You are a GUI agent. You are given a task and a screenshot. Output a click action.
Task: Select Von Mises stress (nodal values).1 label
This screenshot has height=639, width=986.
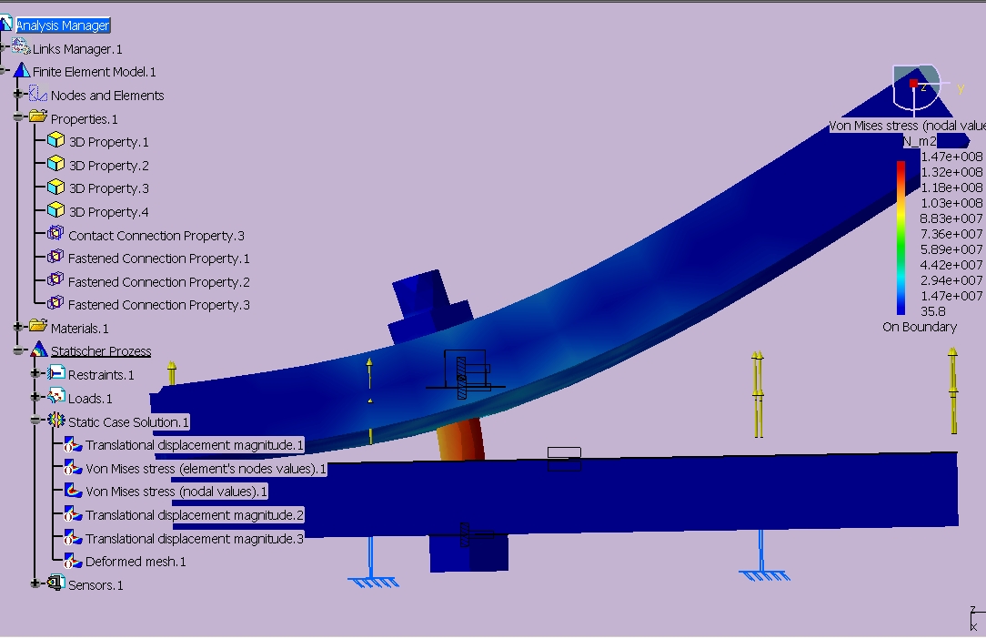176,491
